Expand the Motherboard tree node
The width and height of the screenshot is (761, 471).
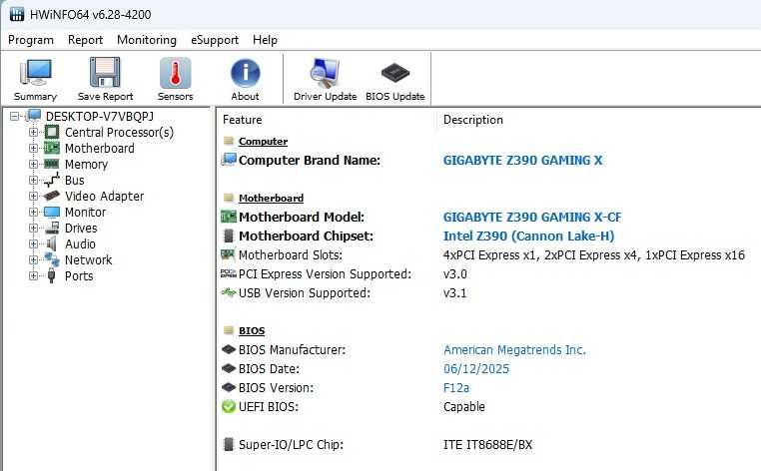[x=33, y=148]
